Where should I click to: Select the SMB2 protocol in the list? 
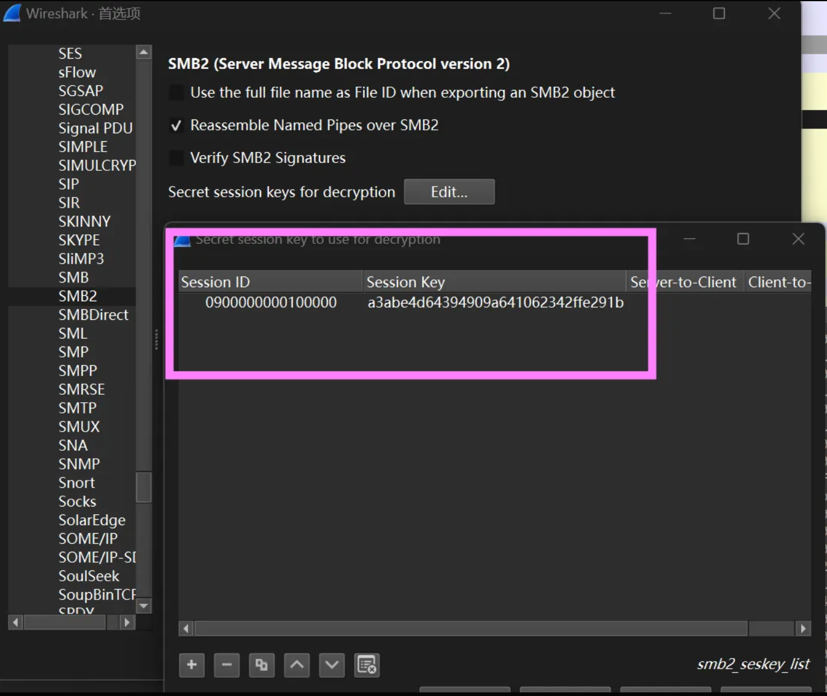tap(77, 296)
